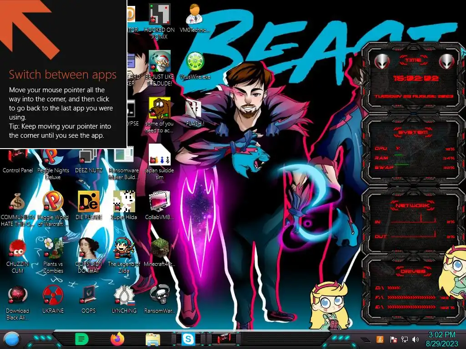Image resolution: width=466 pixels, height=349 pixels.
Task: Open the OOPS desktop shortcut
Action: pyautogui.click(x=89, y=299)
